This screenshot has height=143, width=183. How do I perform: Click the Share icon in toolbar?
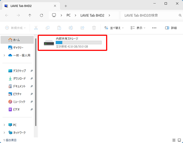82,28
